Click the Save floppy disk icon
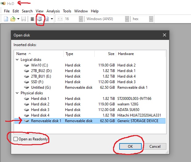 click(x=23, y=19)
